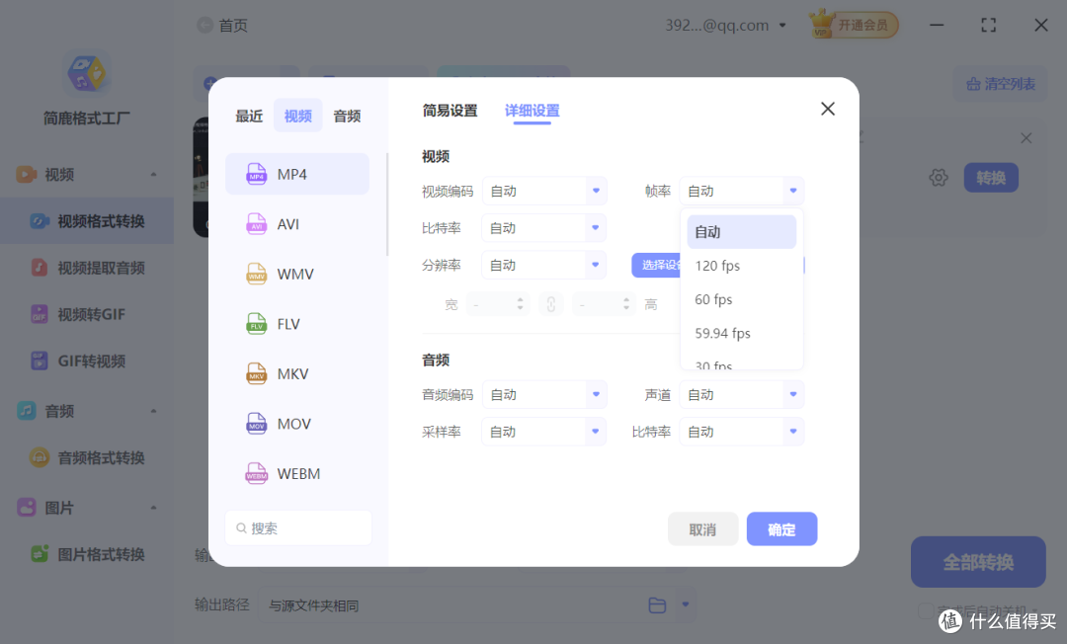Select the WEBM format icon
Screen dimensions: 1067x644
pos(257,474)
